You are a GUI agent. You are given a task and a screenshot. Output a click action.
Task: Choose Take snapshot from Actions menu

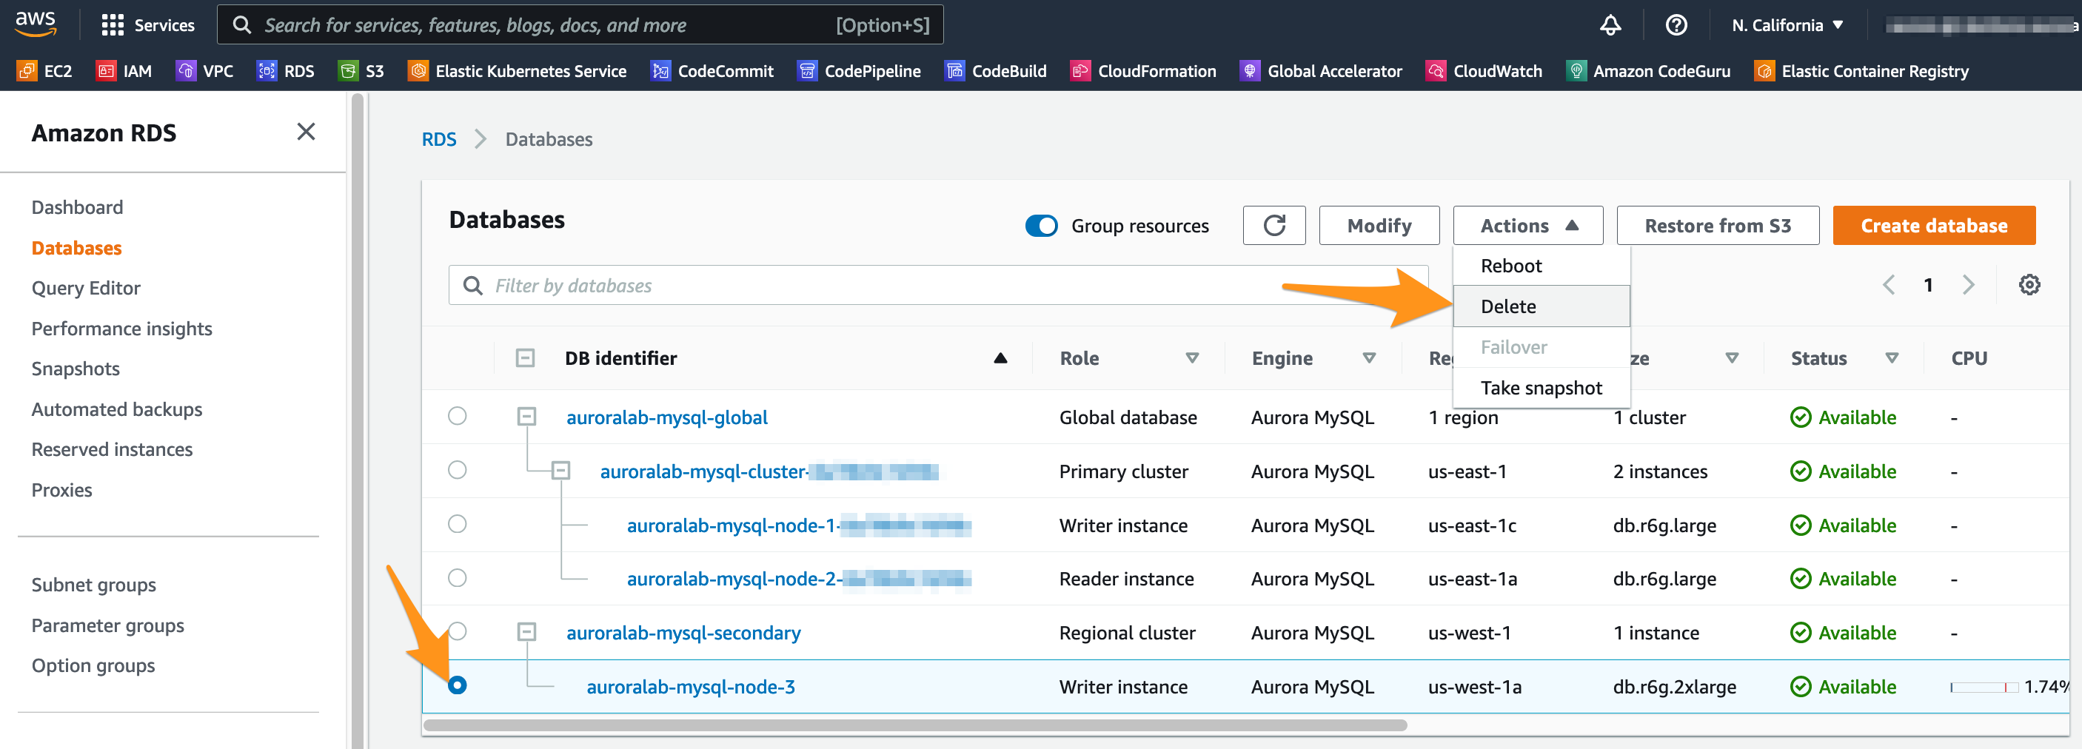click(1541, 388)
